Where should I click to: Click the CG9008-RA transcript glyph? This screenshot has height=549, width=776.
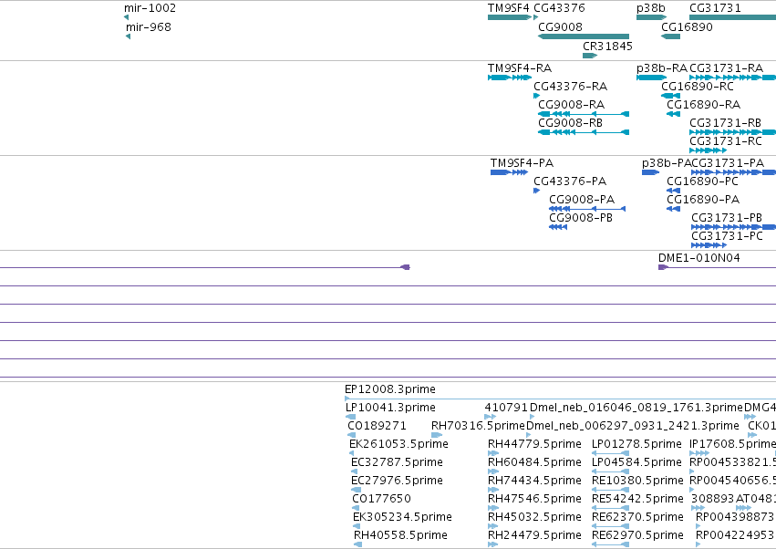(584, 114)
